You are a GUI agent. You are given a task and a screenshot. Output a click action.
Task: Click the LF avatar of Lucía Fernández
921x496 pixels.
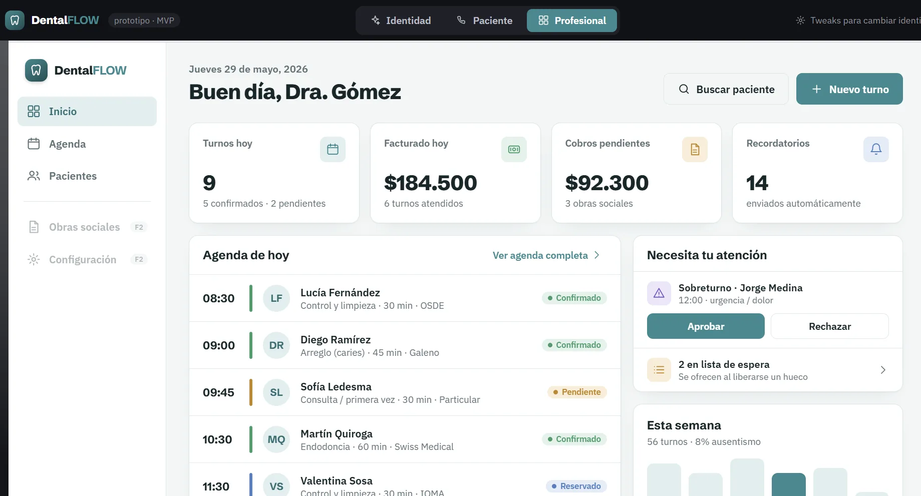click(276, 298)
